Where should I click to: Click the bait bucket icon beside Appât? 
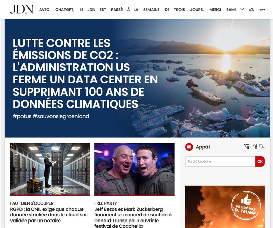262,146
